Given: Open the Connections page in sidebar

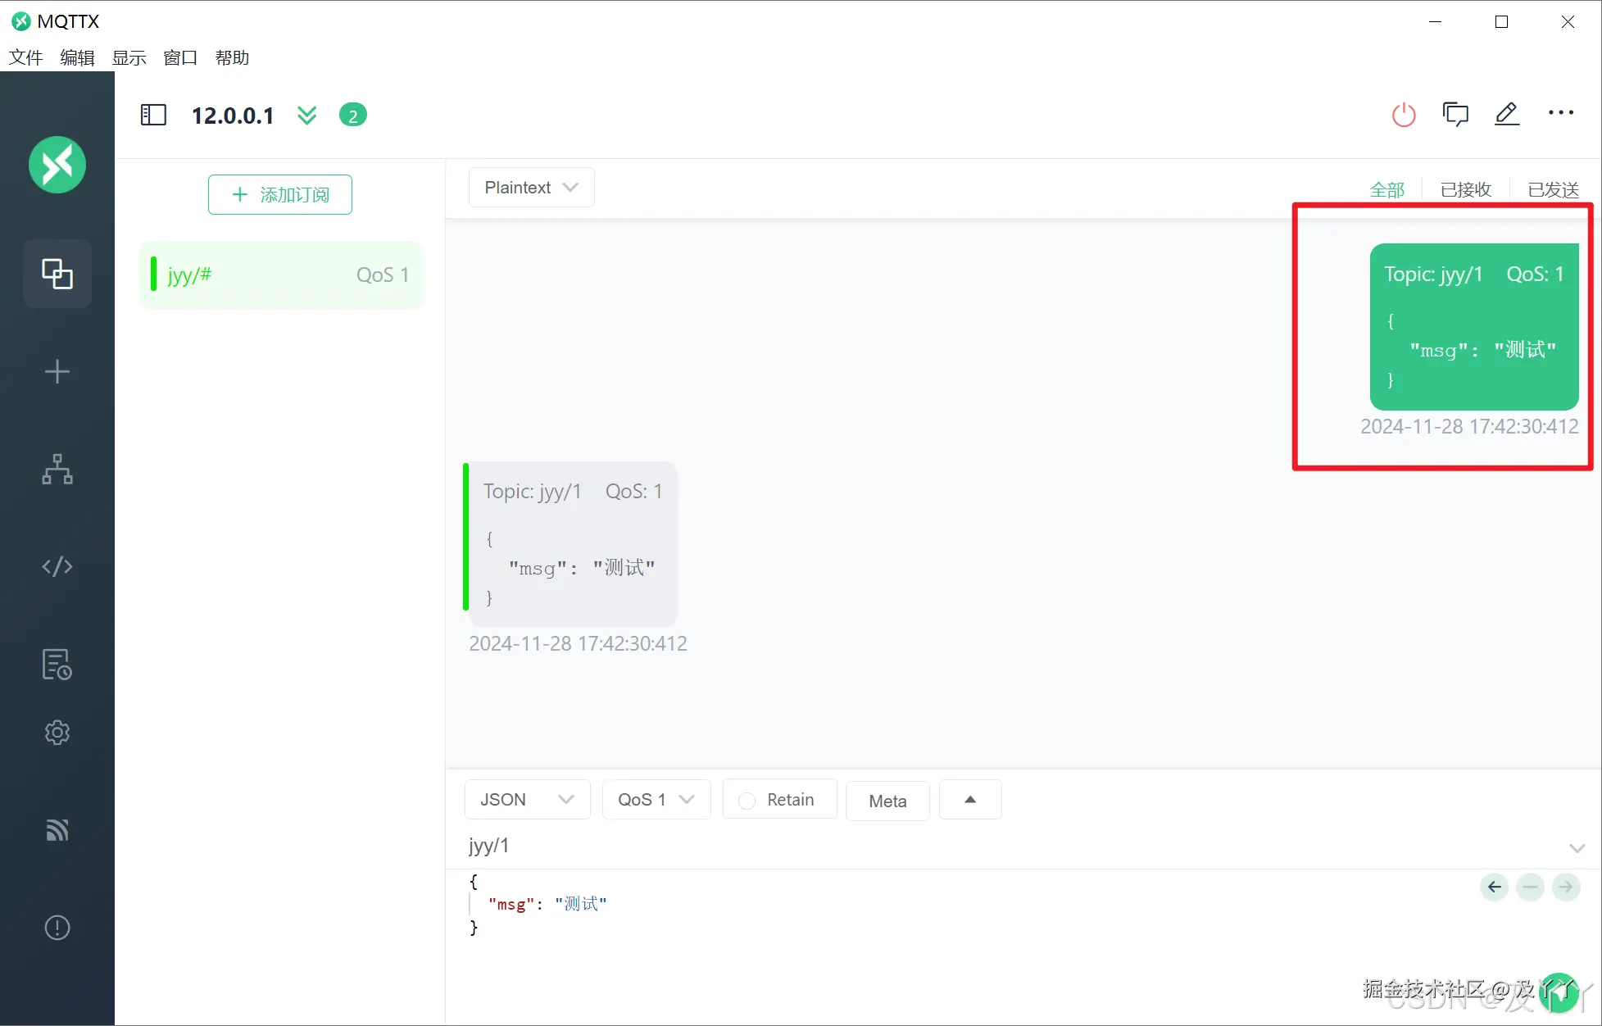Looking at the screenshot, I should click(57, 274).
